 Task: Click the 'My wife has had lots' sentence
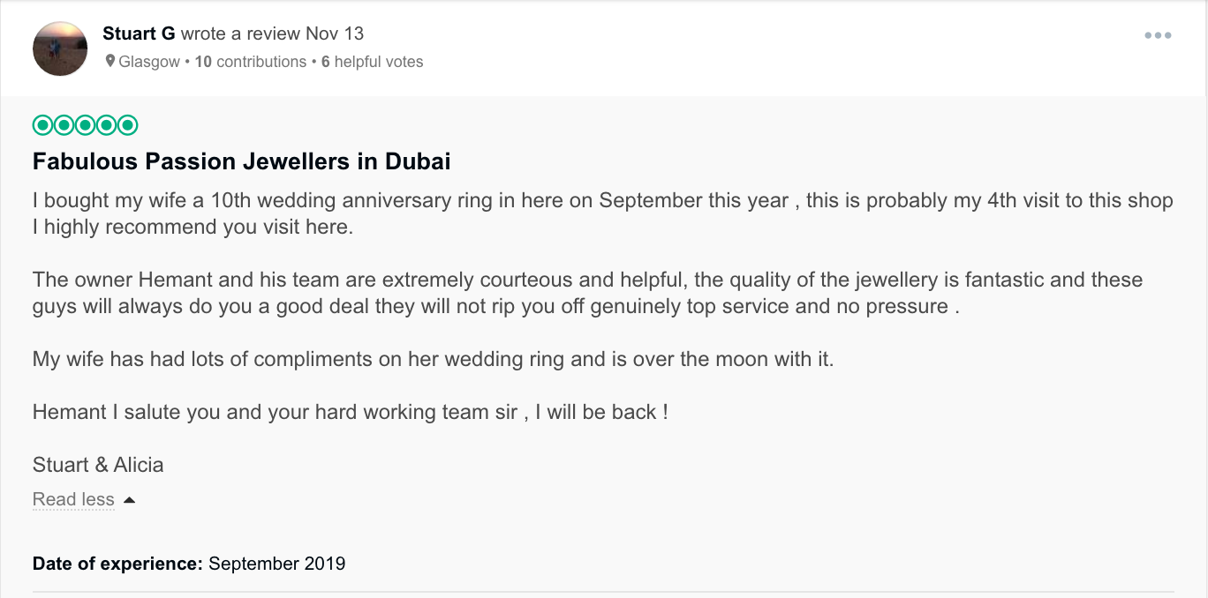[433, 359]
